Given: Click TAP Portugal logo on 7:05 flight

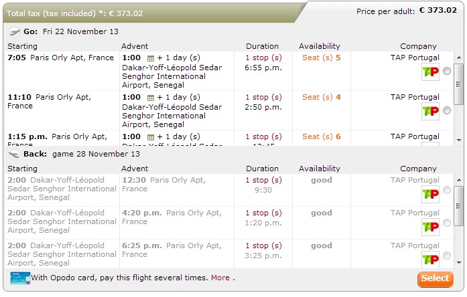Looking at the screenshot, I should click(430, 72).
